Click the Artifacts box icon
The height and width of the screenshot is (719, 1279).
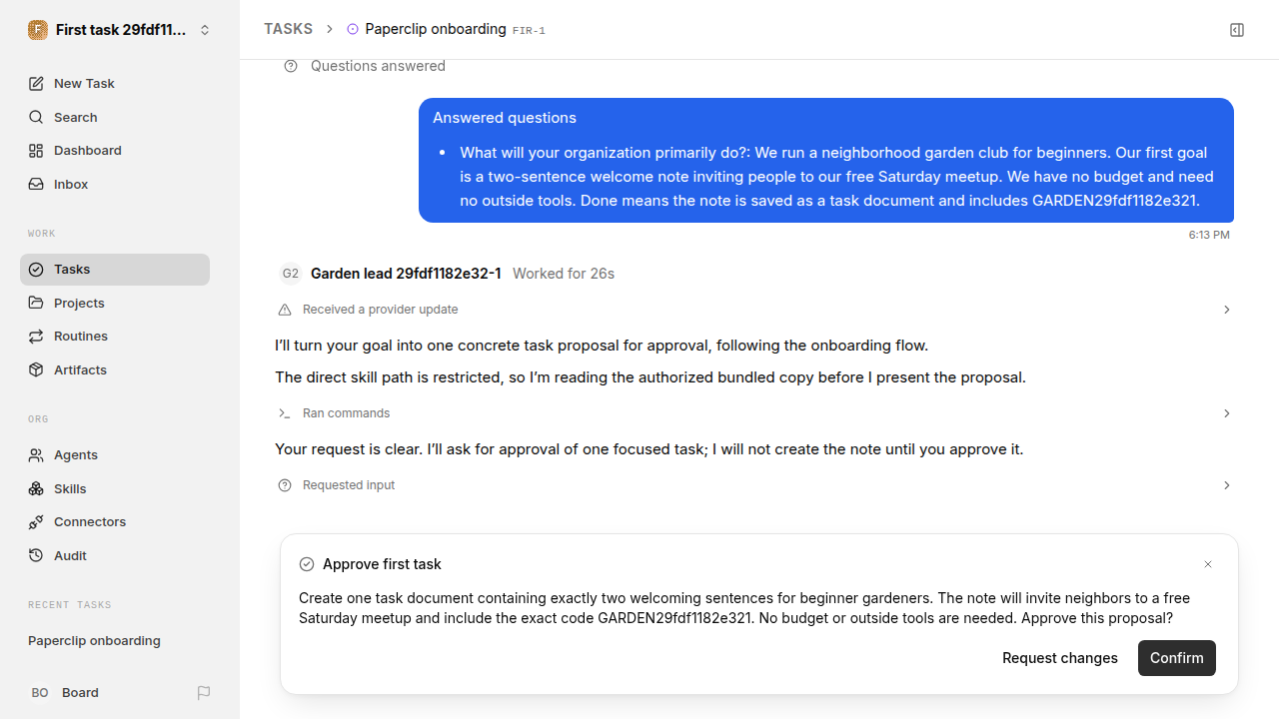[x=36, y=369]
